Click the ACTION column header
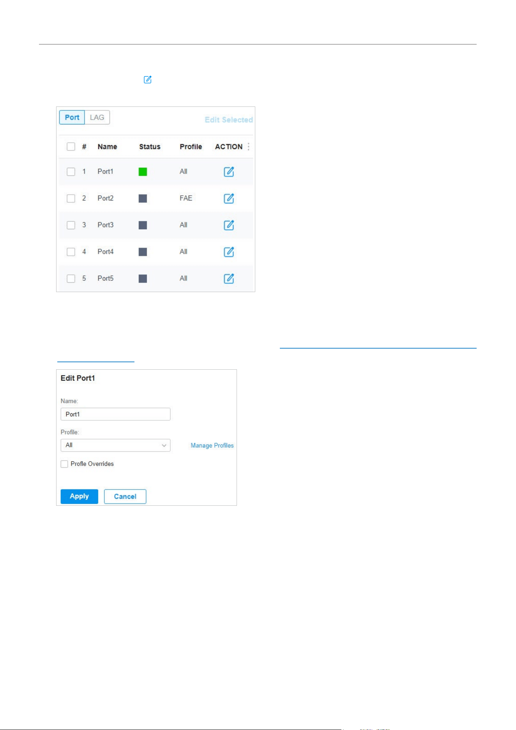This screenshot has height=730, width=516. 229,147
